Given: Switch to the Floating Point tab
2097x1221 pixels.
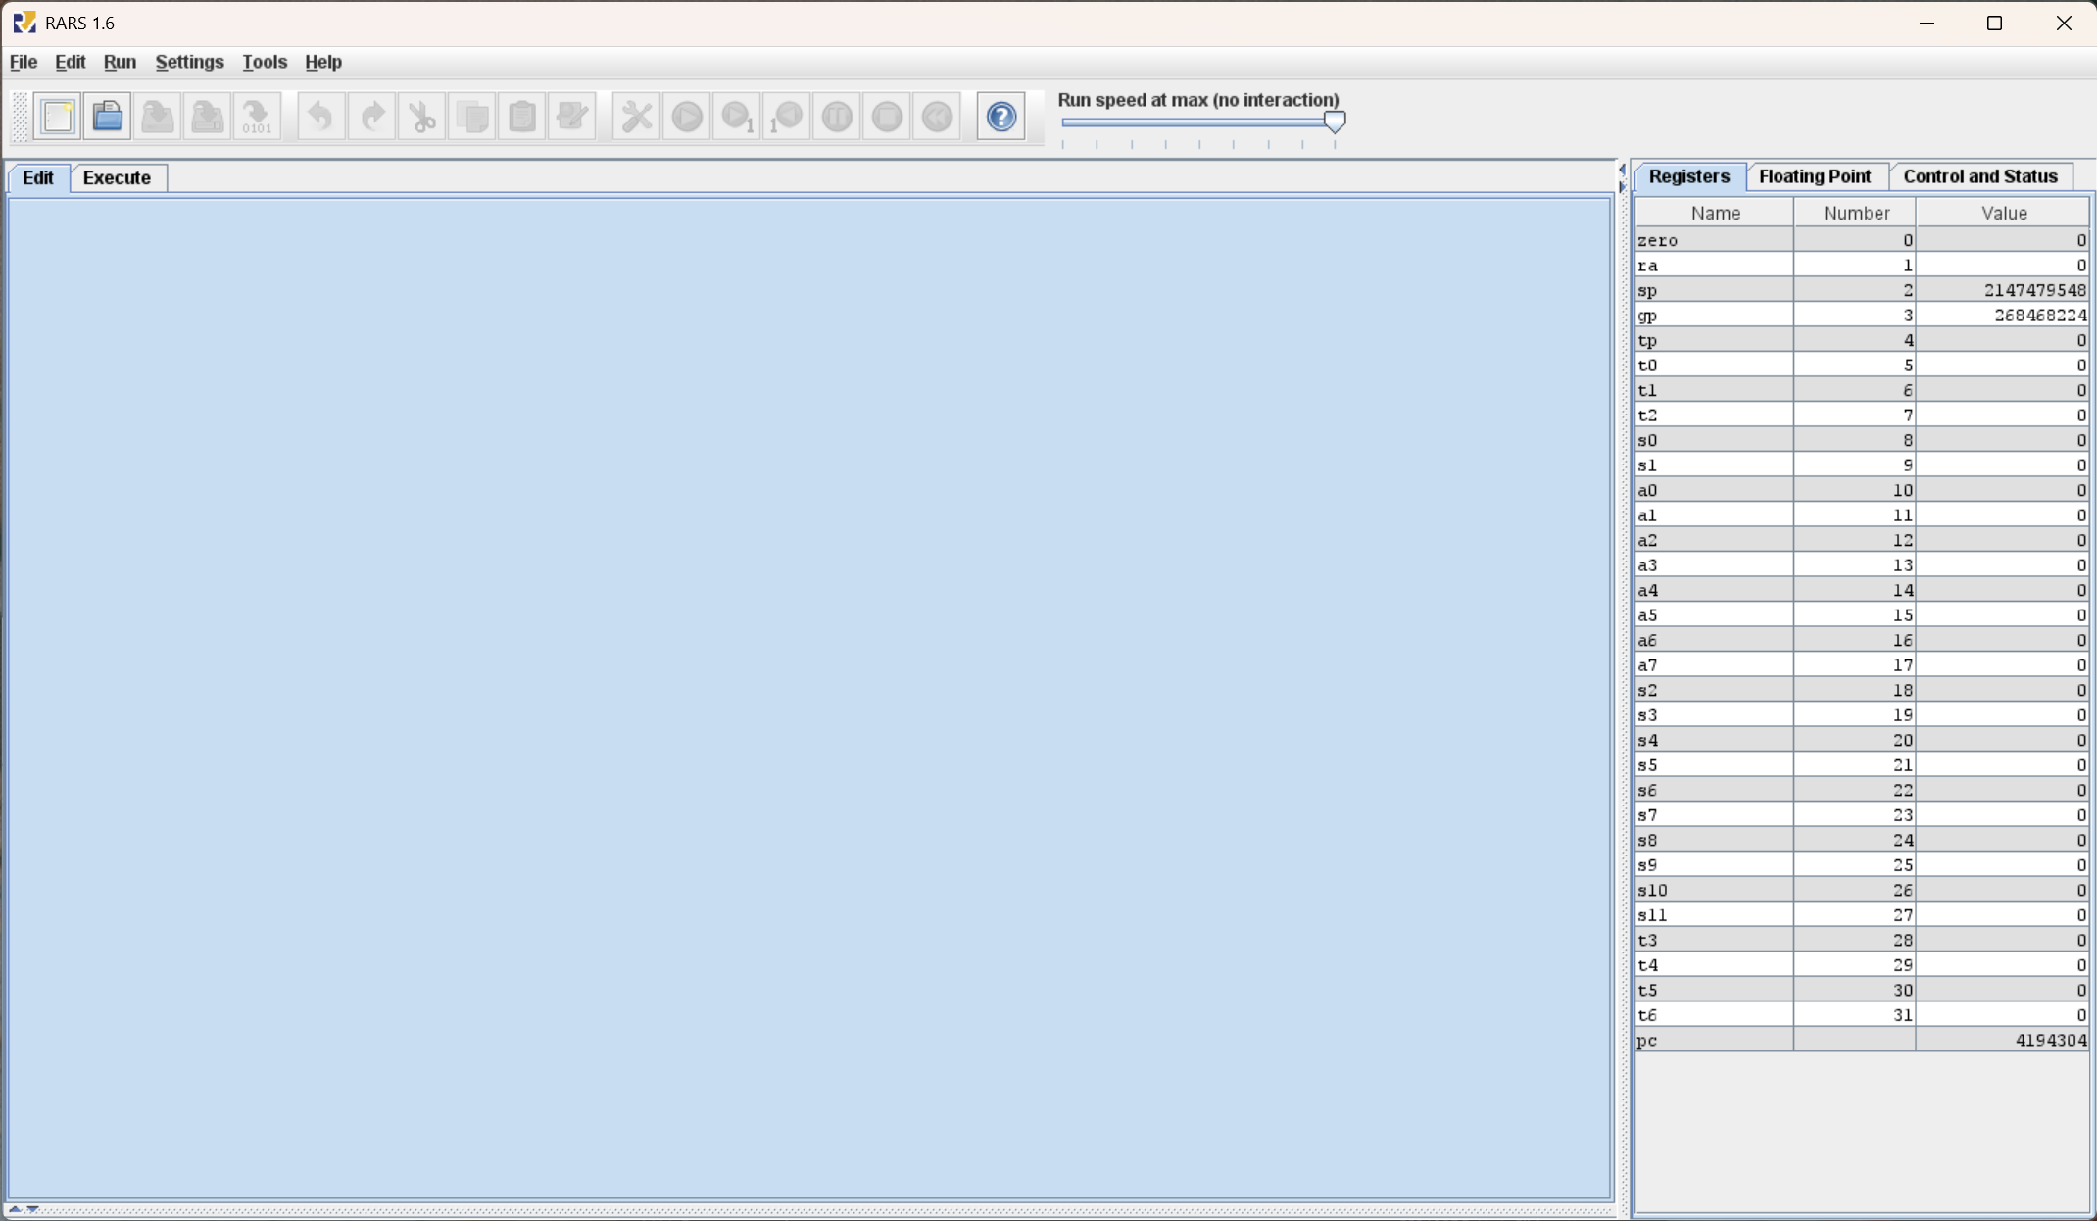Looking at the screenshot, I should click(x=1815, y=176).
